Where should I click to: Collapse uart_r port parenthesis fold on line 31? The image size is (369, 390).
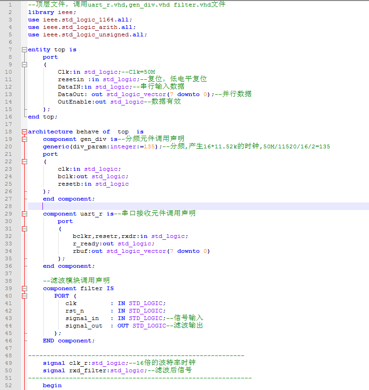click(x=24, y=229)
